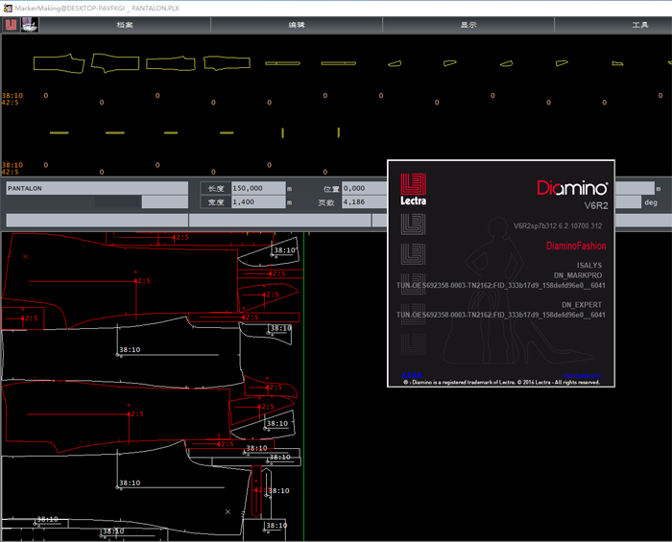Click the field left of the deg label
This screenshot has width=672, height=542.
[628, 202]
